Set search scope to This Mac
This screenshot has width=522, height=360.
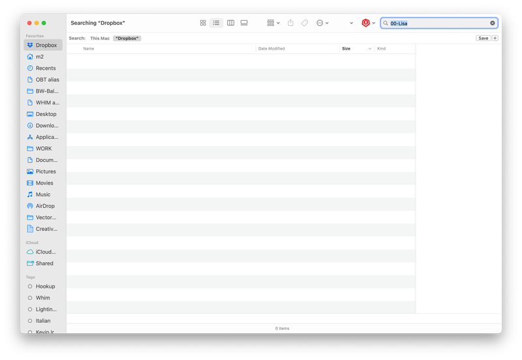pyautogui.click(x=100, y=38)
